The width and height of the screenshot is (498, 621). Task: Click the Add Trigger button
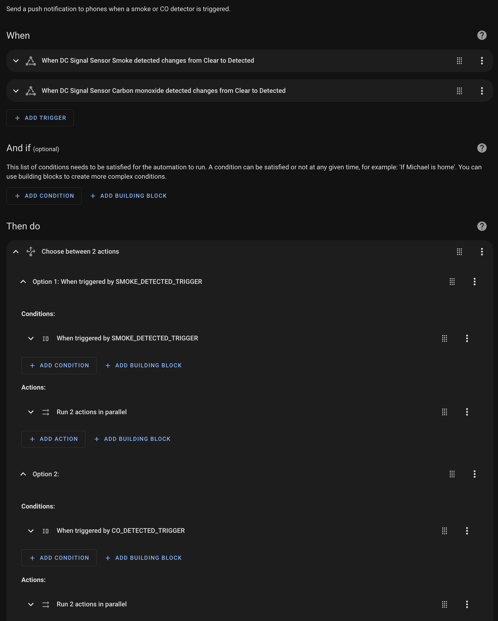click(x=40, y=118)
